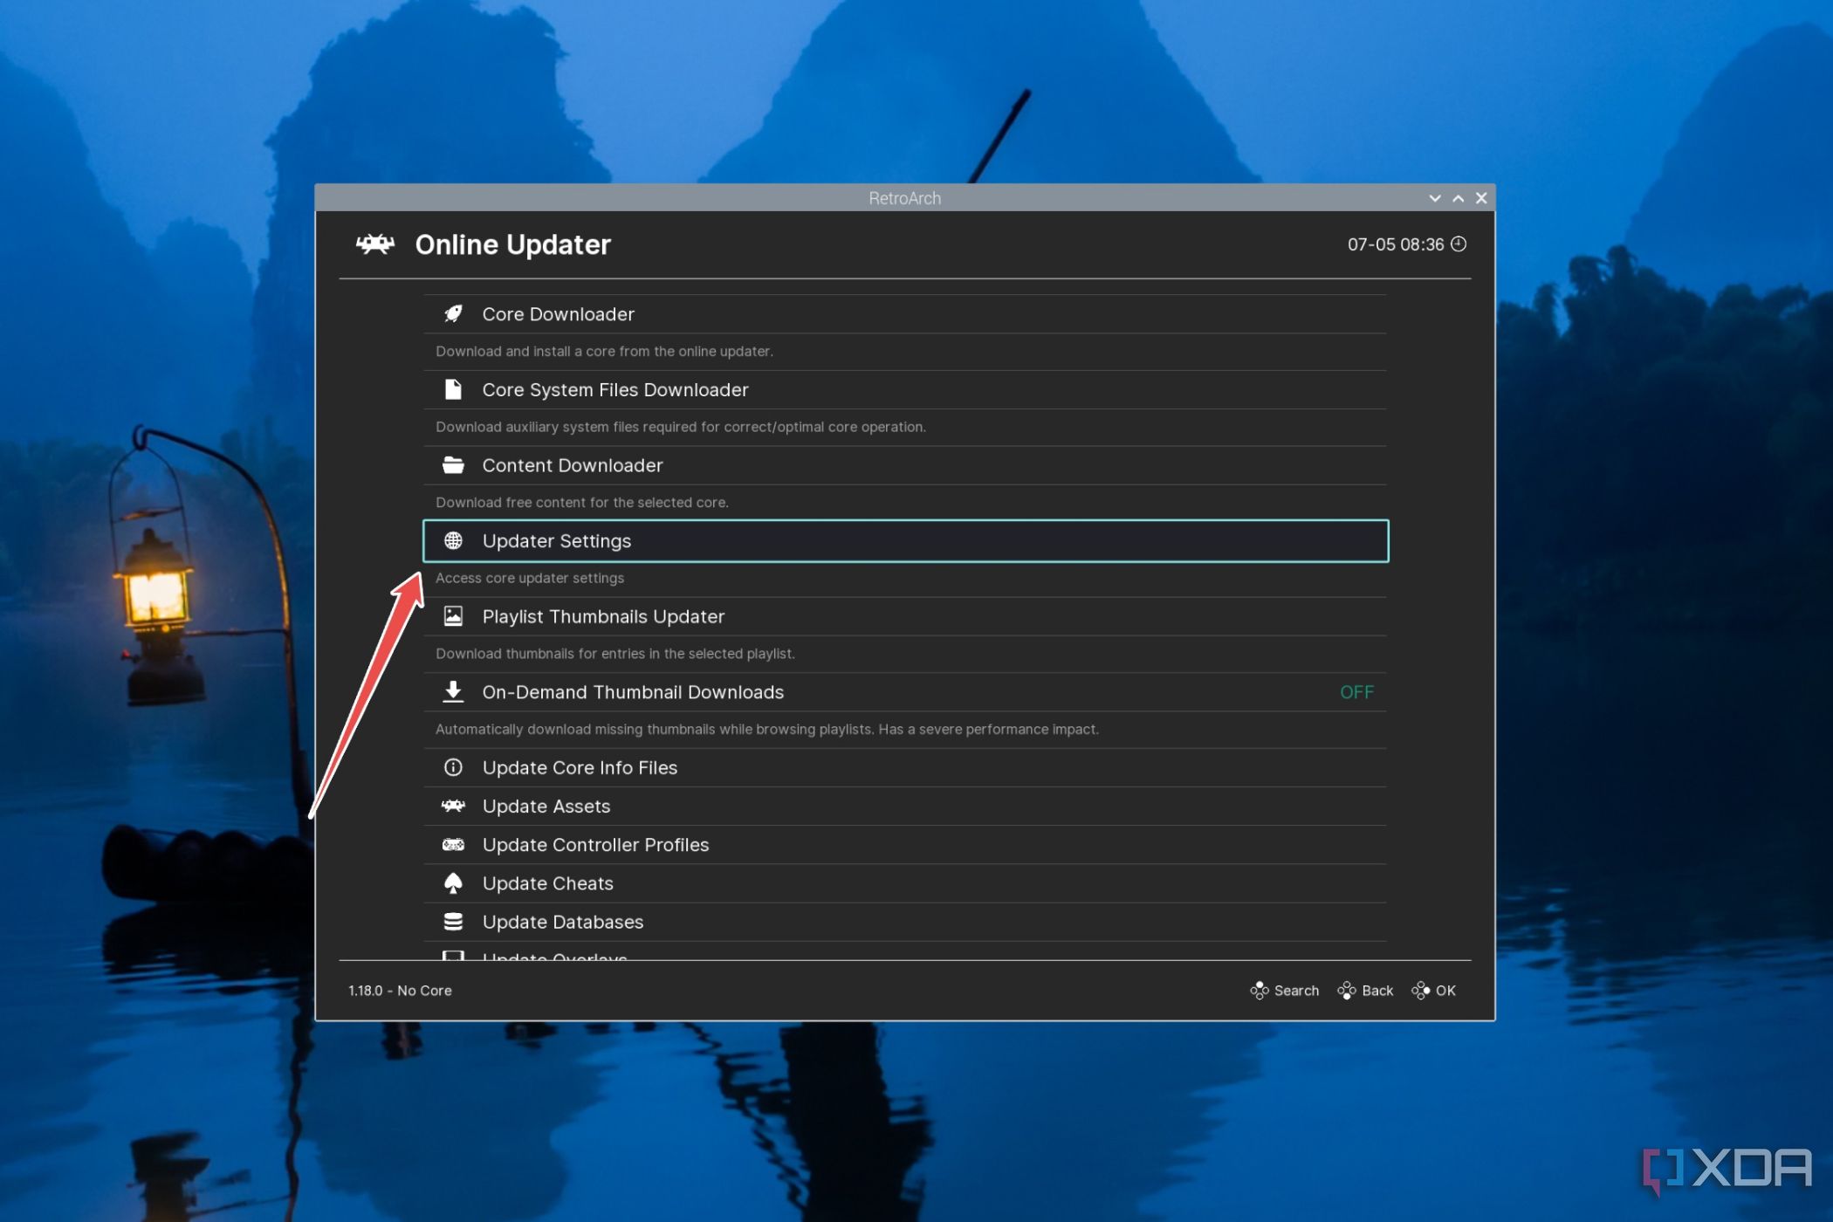Click the RetroArch logo in the header
The width and height of the screenshot is (1833, 1222).
[x=375, y=244]
